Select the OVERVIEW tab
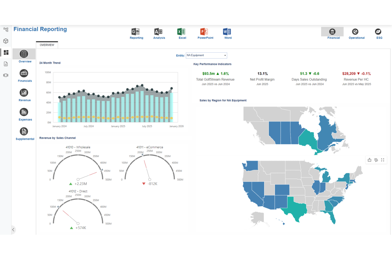This screenshot has height=261, width=392. tap(47, 45)
